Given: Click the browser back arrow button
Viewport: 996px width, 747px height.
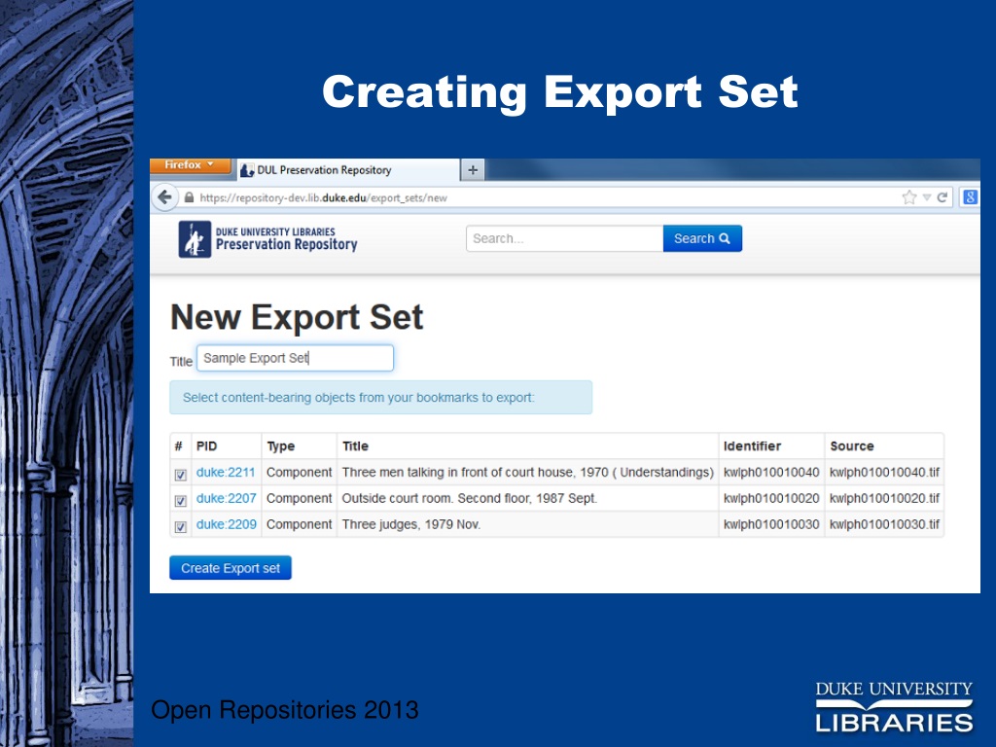Looking at the screenshot, I should pyautogui.click(x=165, y=197).
